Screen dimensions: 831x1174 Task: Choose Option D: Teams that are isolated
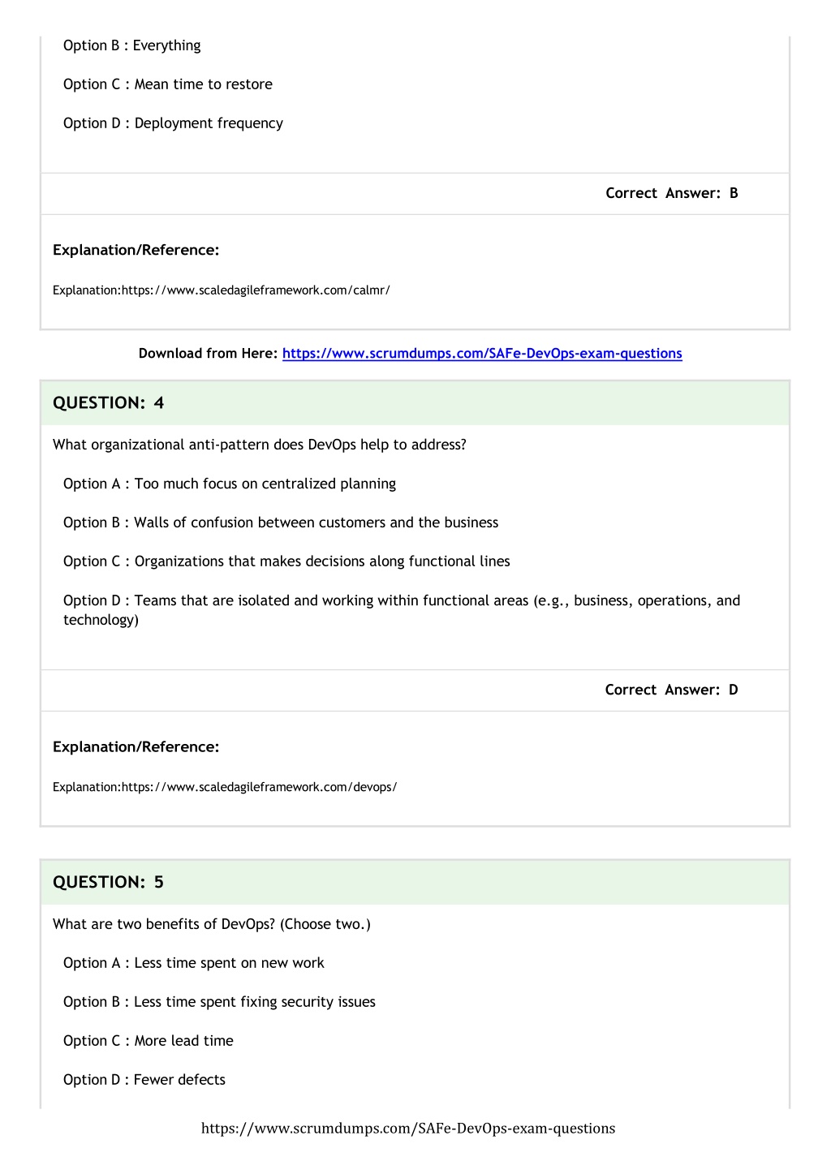click(402, 610)
